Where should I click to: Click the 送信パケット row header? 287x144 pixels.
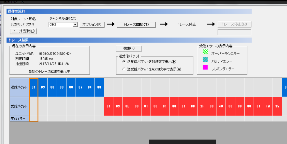pos(19,87)
